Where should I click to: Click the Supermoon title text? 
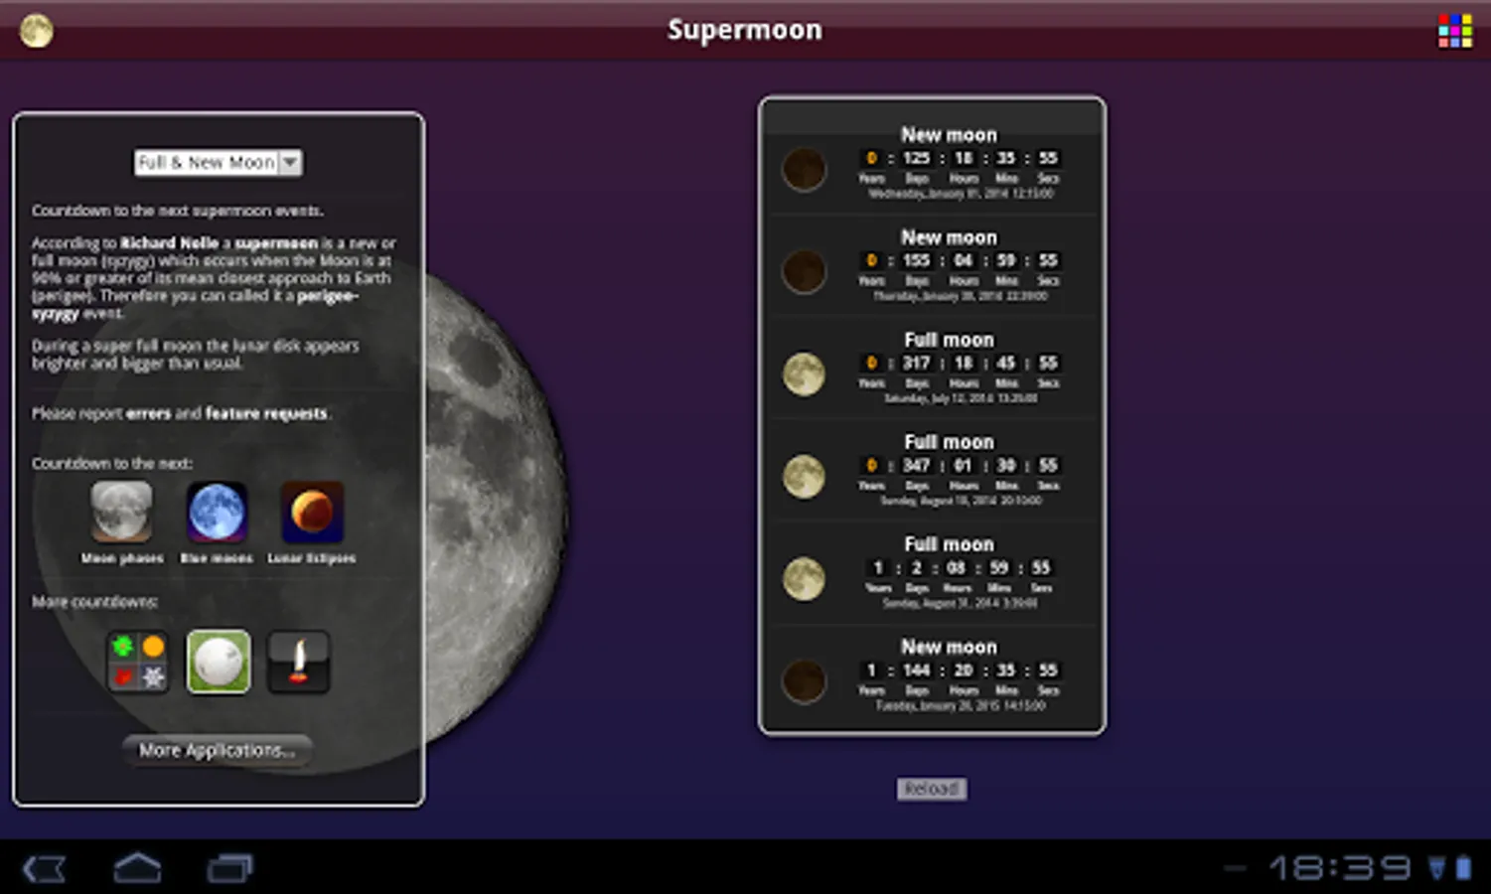point(745,30)
